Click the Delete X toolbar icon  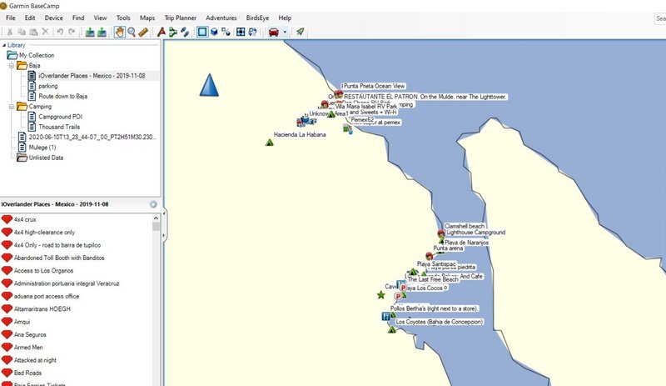(45, 32)
